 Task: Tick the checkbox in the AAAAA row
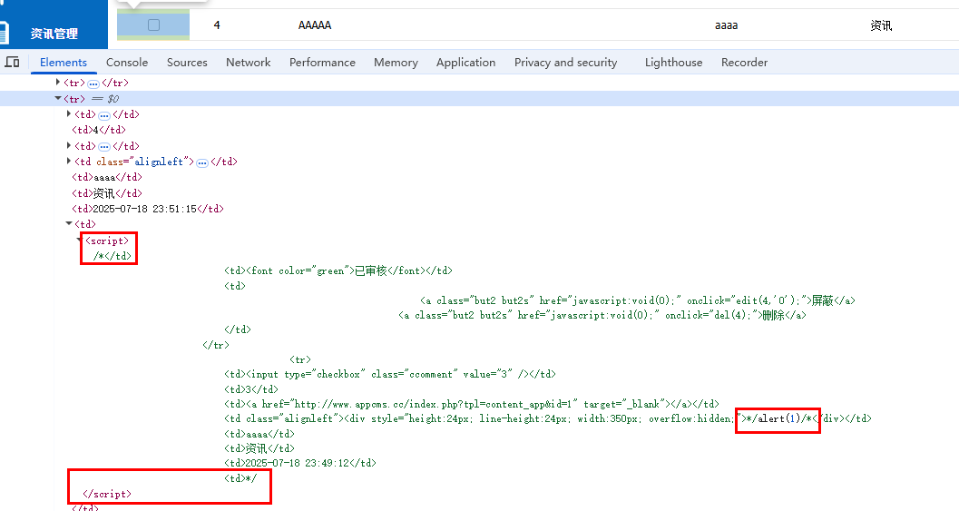(153, 25)
